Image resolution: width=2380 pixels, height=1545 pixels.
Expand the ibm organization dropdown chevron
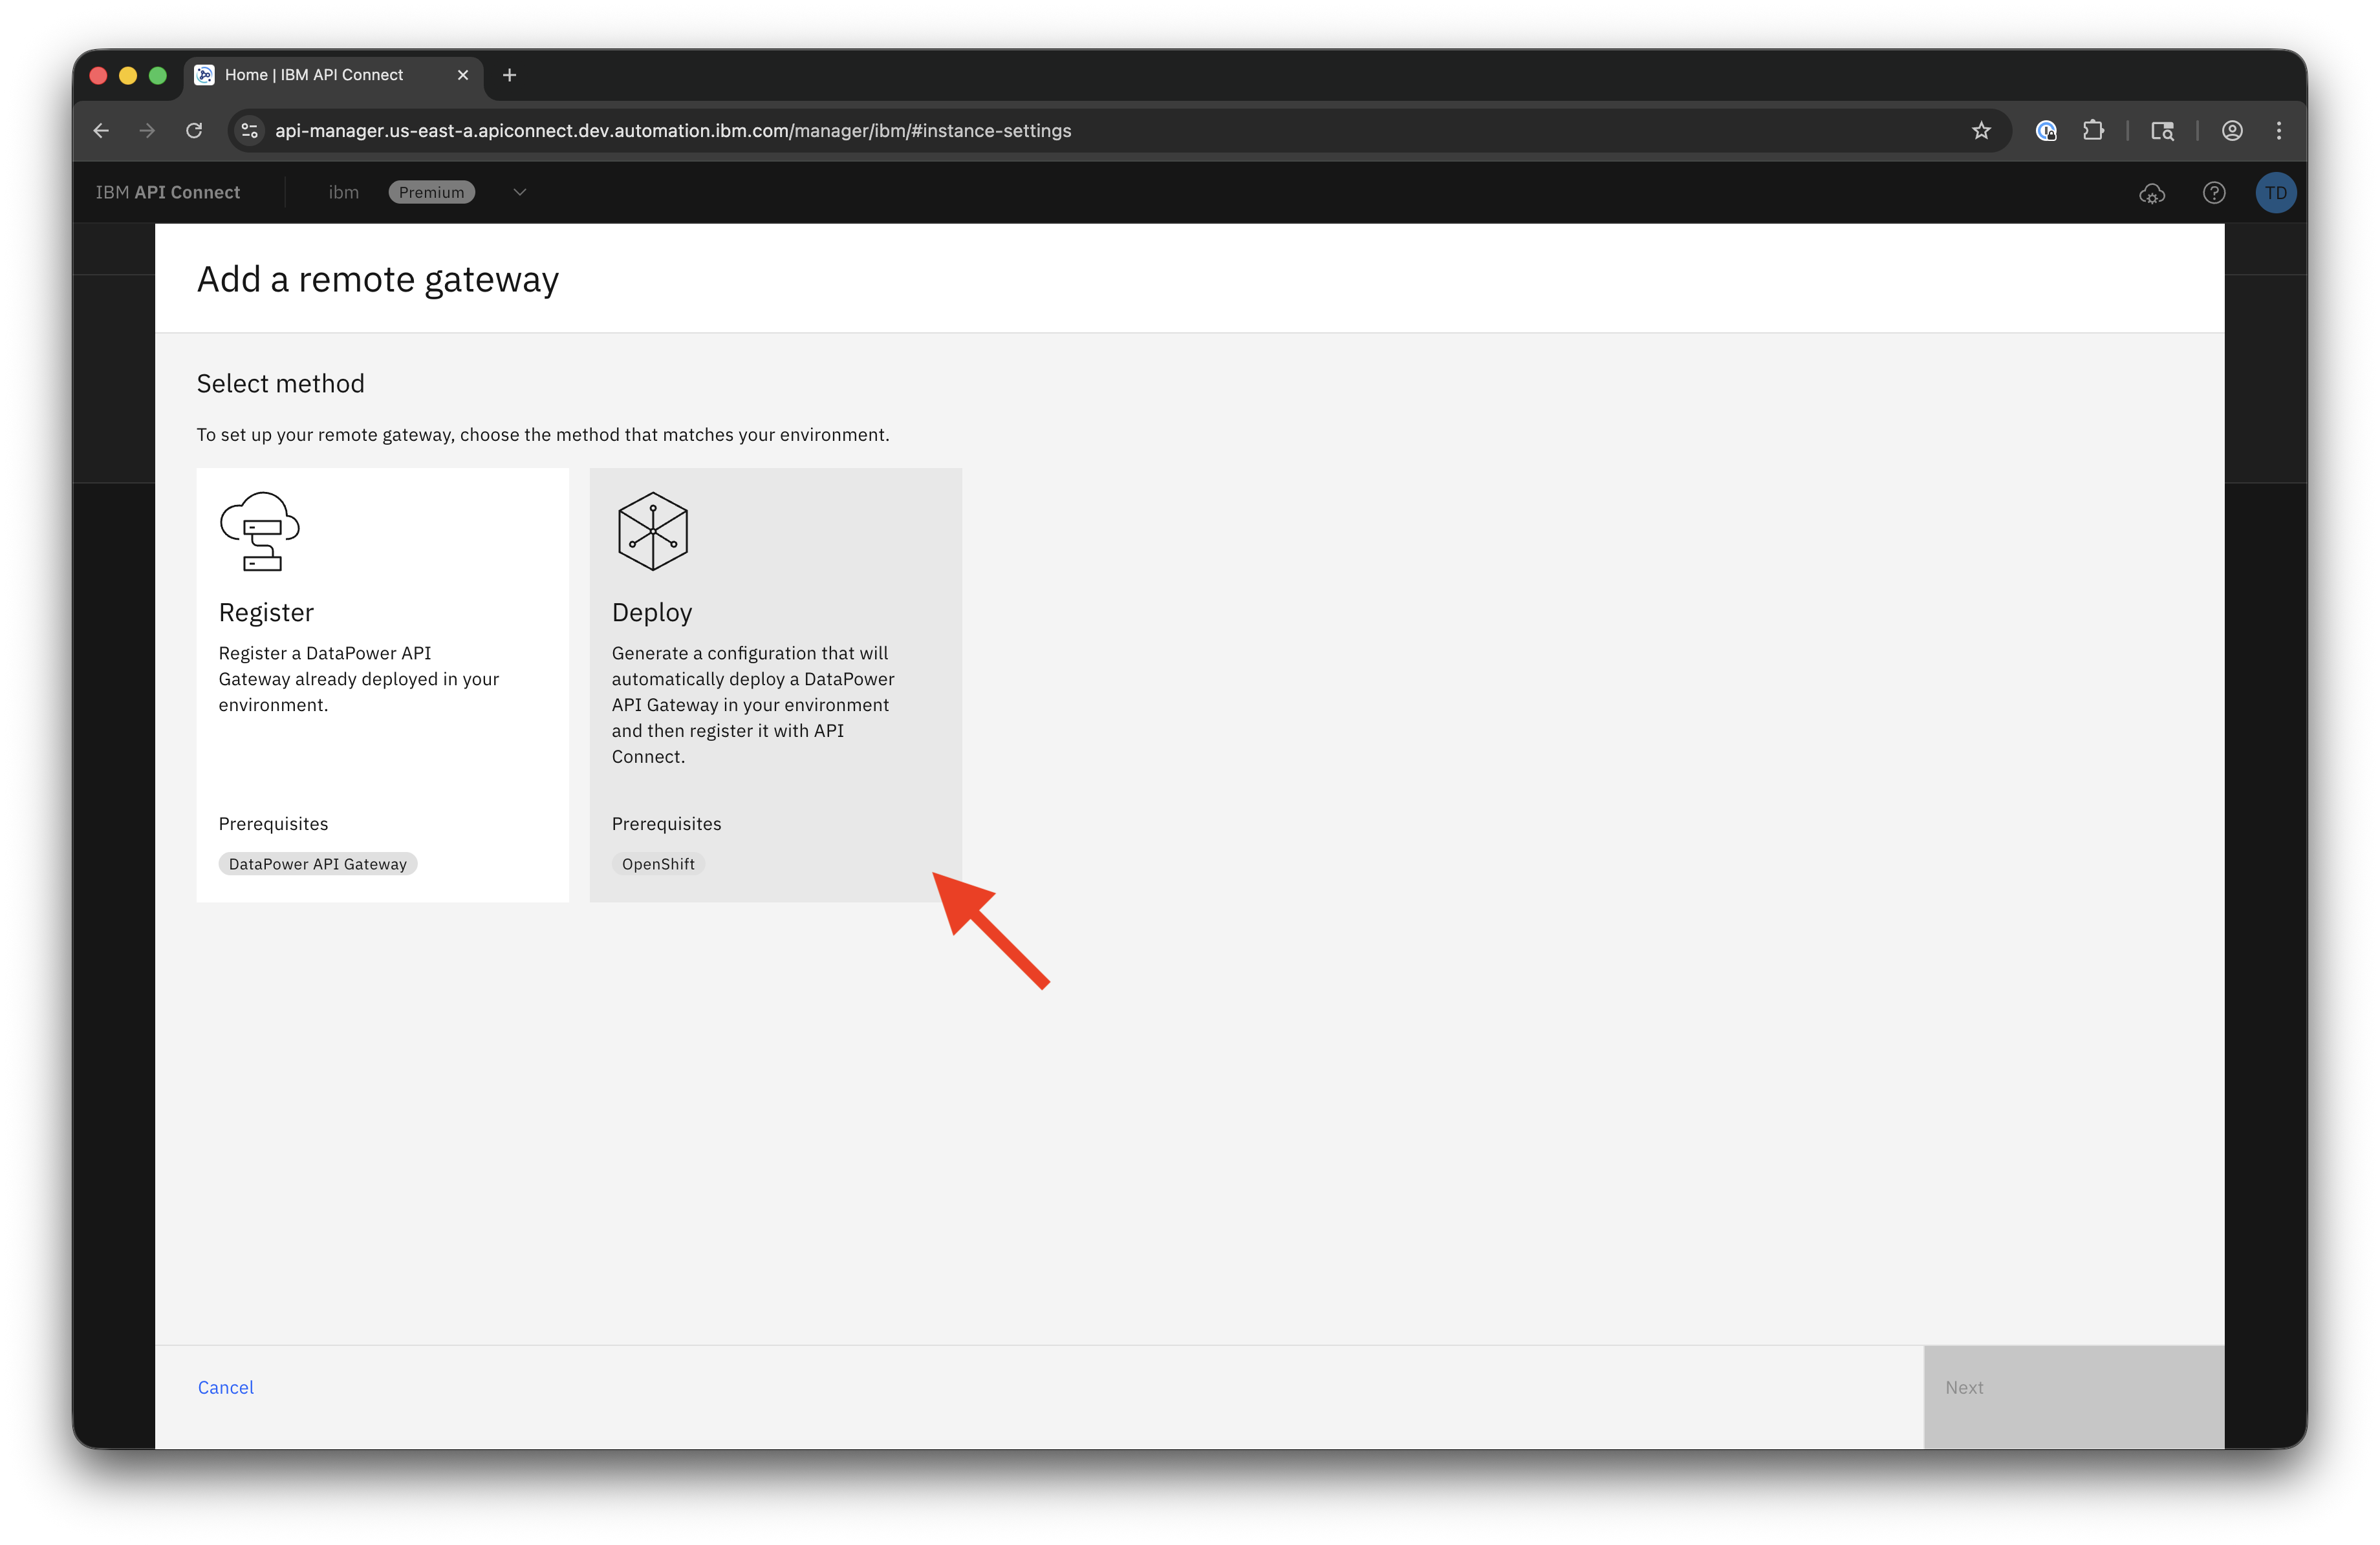click(519, 193)
